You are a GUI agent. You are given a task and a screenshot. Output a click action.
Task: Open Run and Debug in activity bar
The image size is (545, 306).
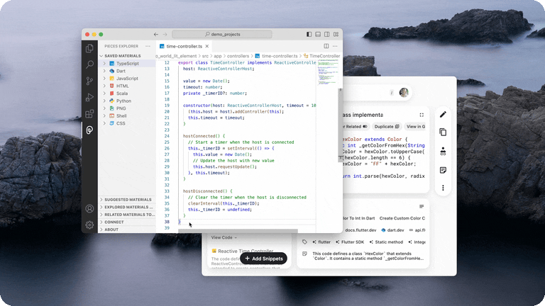[89, 98]
